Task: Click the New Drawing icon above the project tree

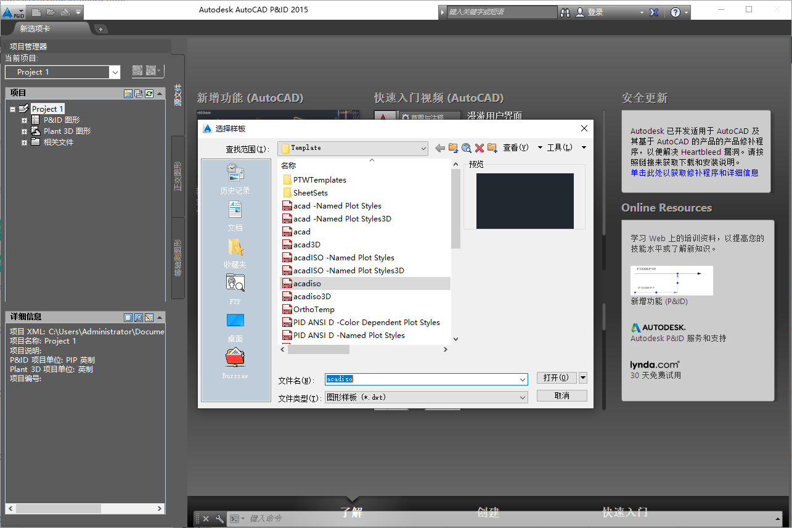Action: click(x=128, y=93)
